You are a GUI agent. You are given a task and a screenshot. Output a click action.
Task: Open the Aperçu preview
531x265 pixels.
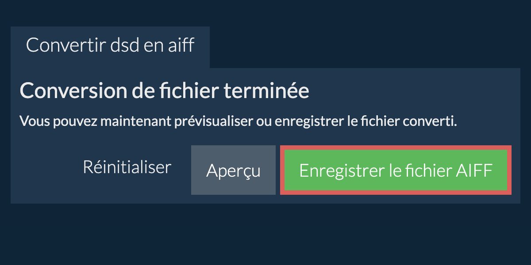pos(233,170)
